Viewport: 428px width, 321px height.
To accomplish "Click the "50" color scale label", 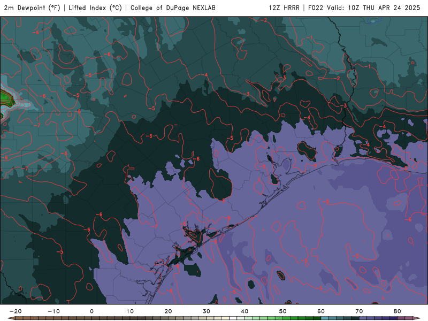I will pos(283,311).
